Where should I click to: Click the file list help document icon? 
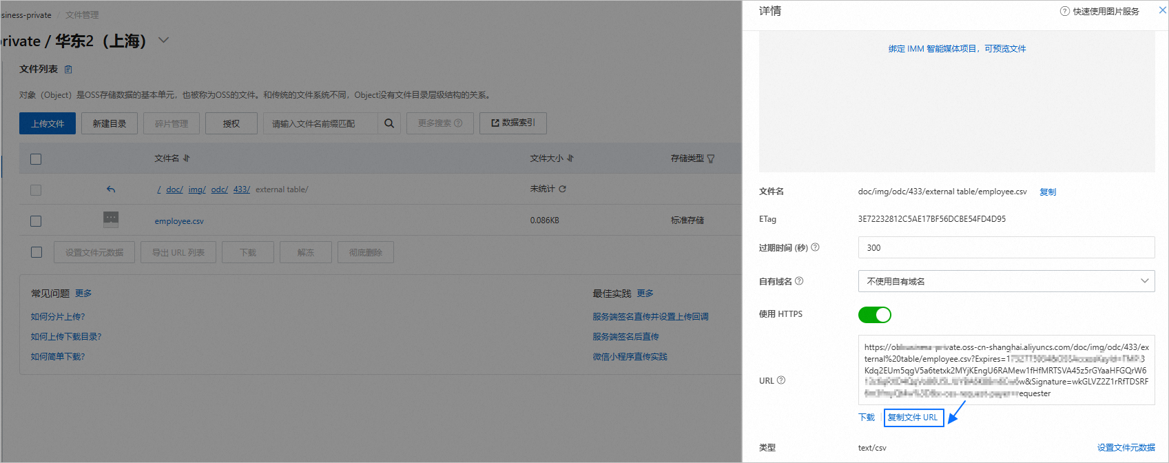[68, 70]
